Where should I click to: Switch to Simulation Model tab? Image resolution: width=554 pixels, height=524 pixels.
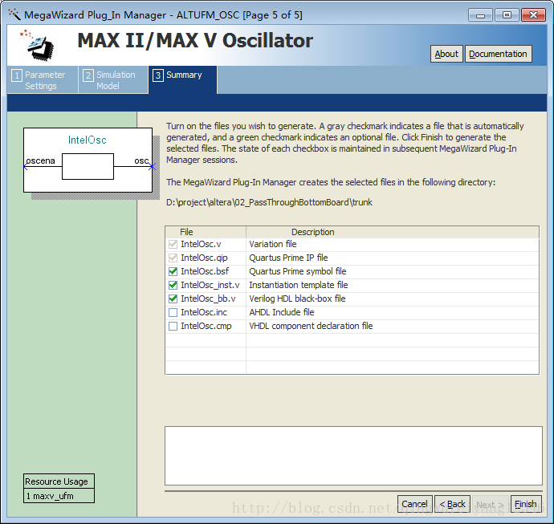pos(113,79)
